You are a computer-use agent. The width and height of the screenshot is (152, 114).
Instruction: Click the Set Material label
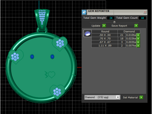coord(130,98)
